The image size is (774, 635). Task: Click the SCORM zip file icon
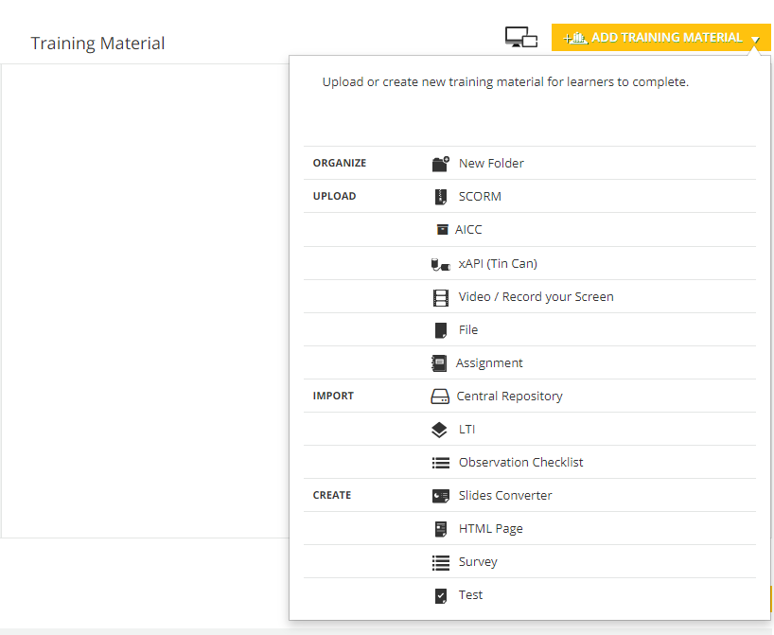[x=440, y=197]
